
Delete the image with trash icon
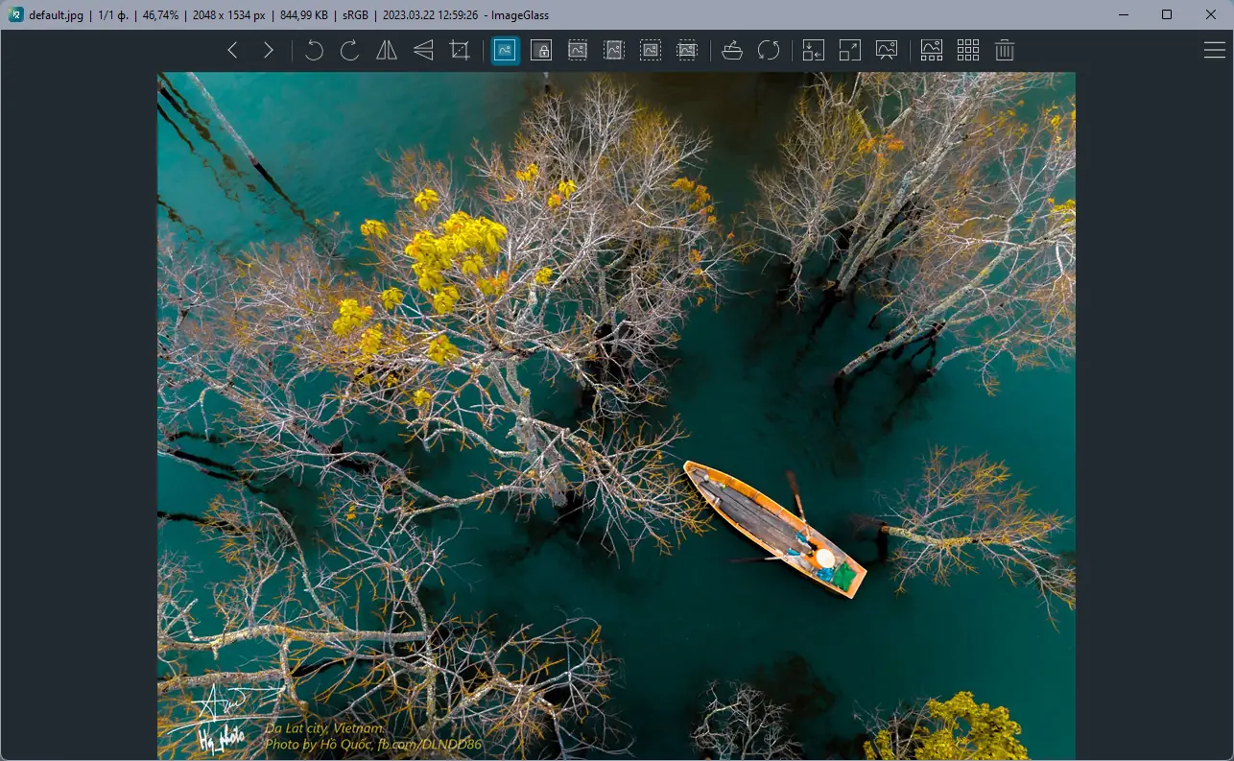(1005, 51)
